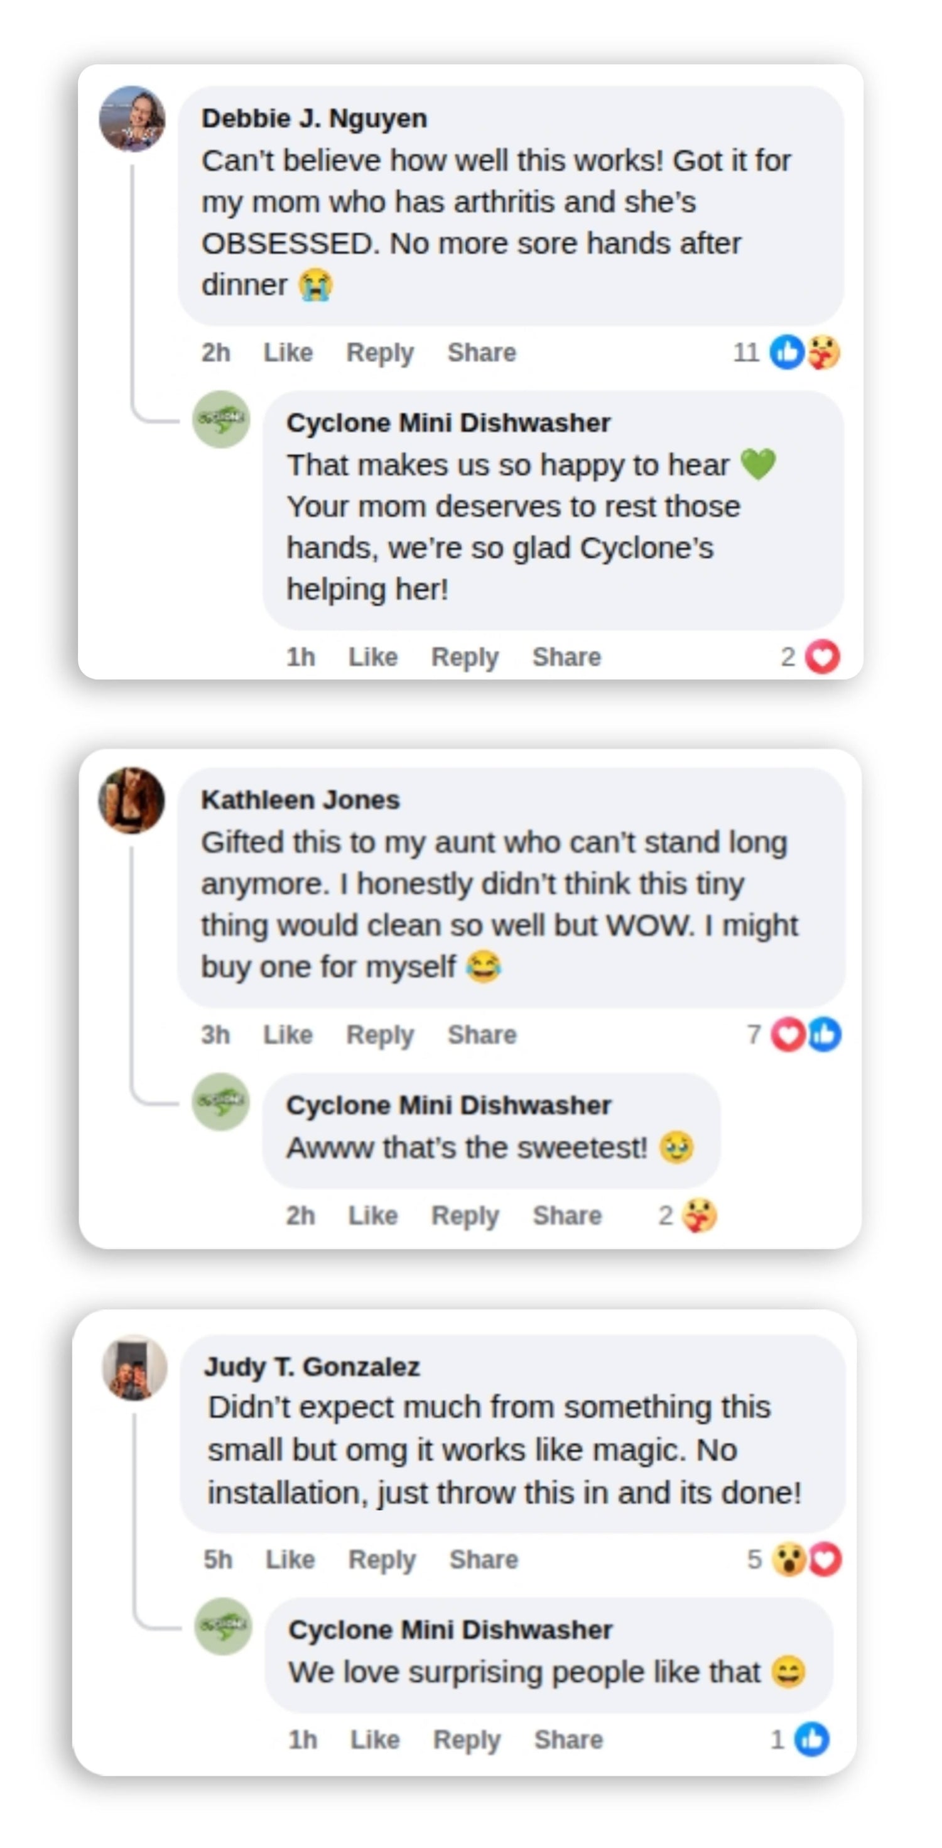Like Debbie J. Nguyen's comment

point(288,353)
